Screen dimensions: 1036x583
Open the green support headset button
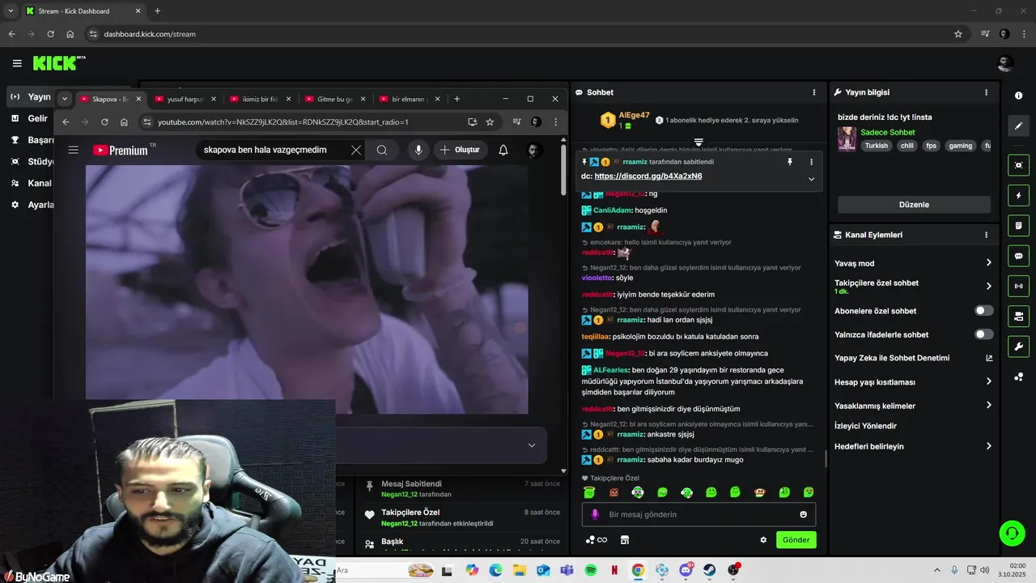tap(1012, 533)
